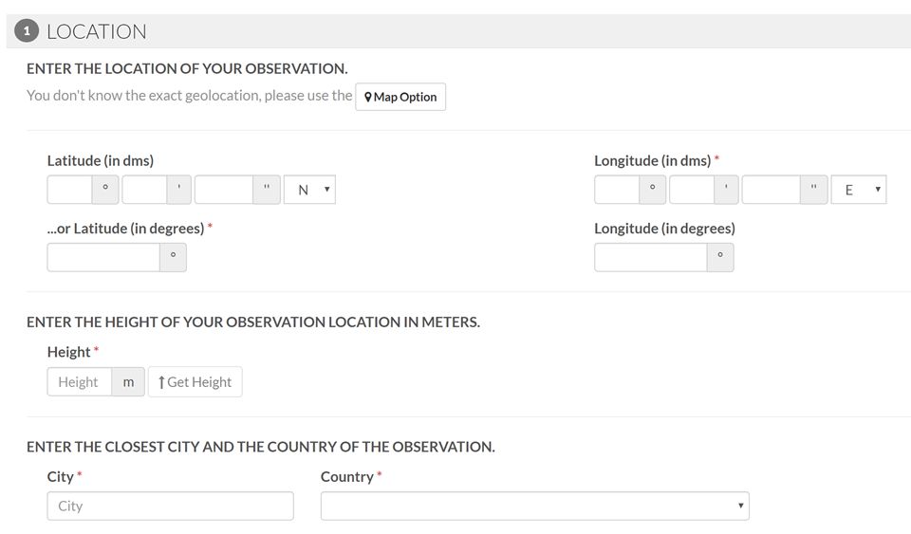Select the longitude degrees dms field

pos(617,190)
